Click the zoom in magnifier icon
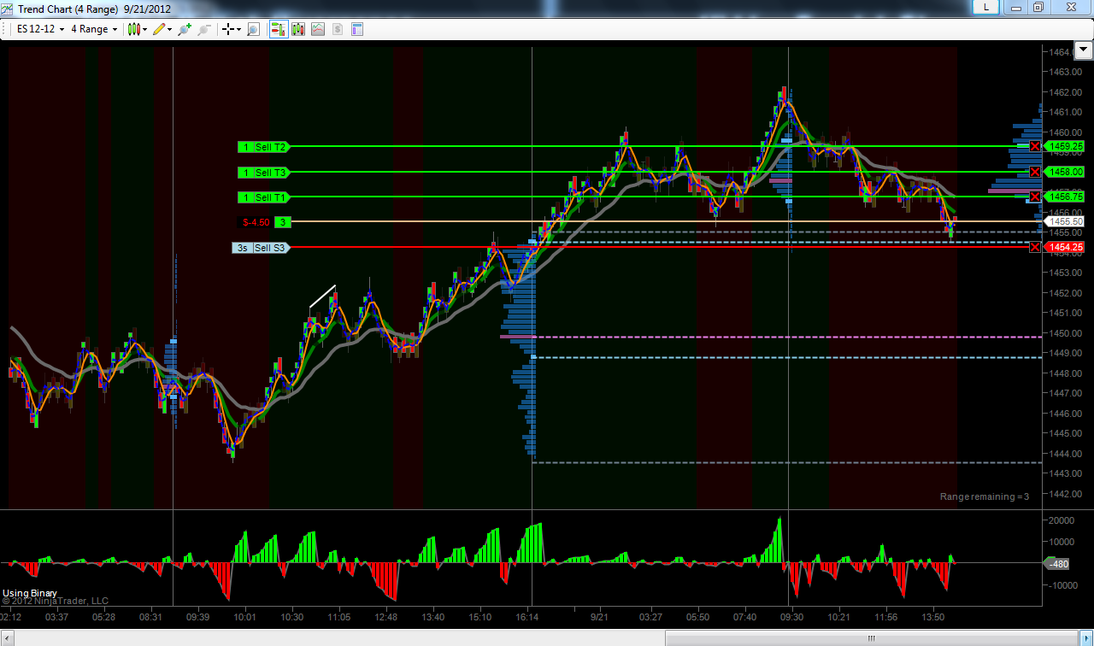Screen dimensions: 1094x646 (x=184, y=29)
